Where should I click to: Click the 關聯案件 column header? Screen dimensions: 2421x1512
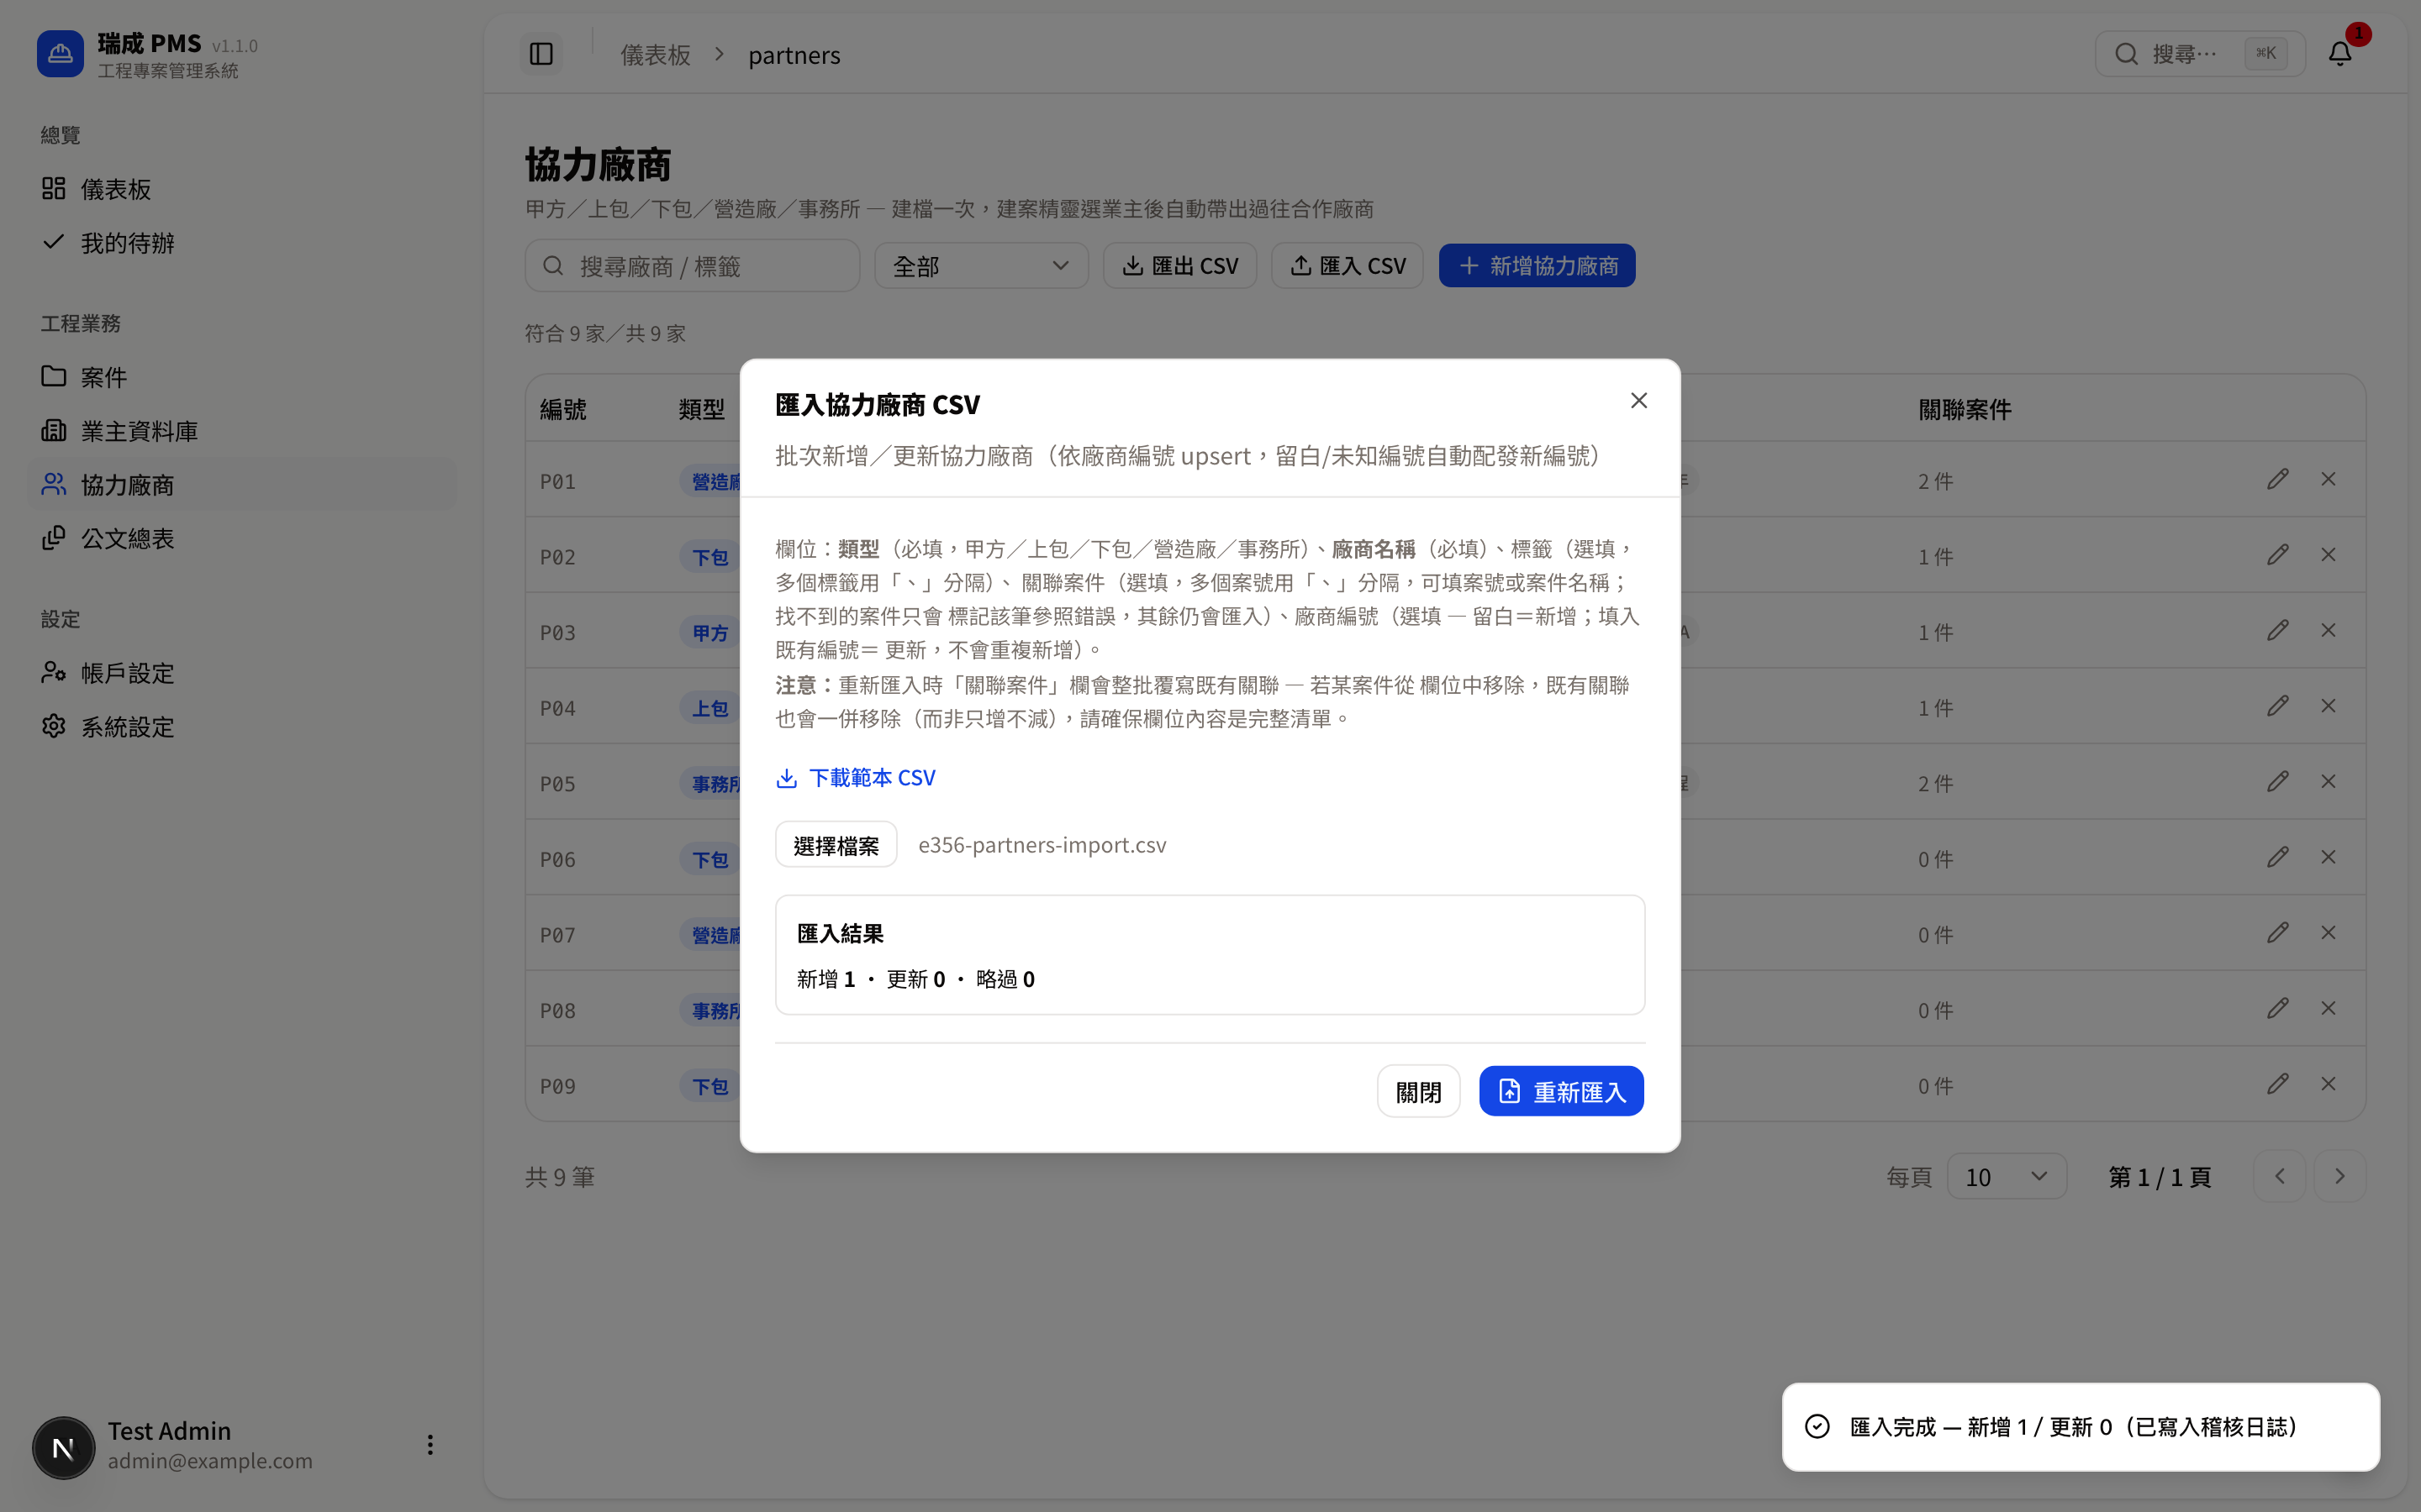pos(1964,409)
